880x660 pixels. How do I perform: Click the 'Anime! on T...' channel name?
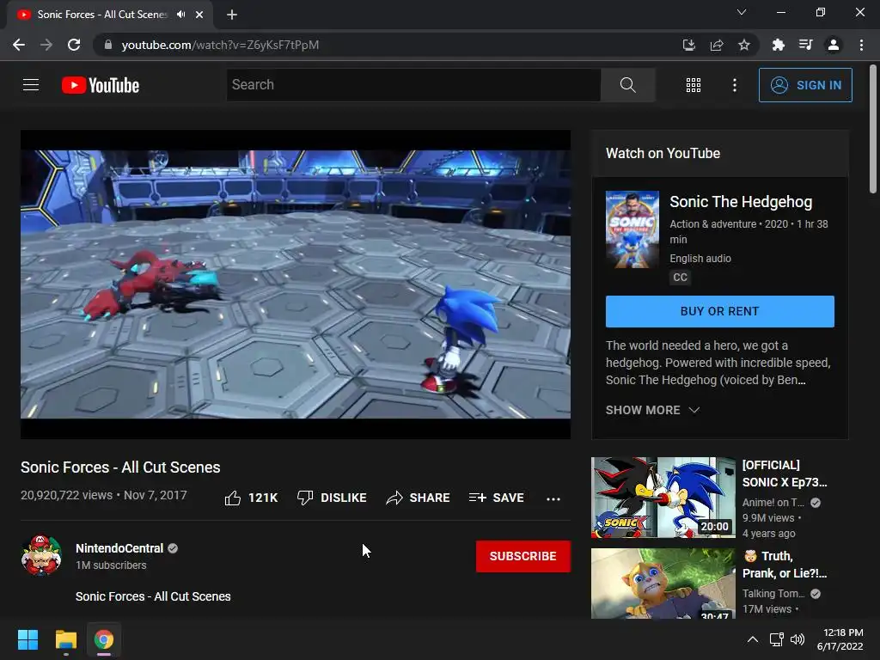click(773, 502)
